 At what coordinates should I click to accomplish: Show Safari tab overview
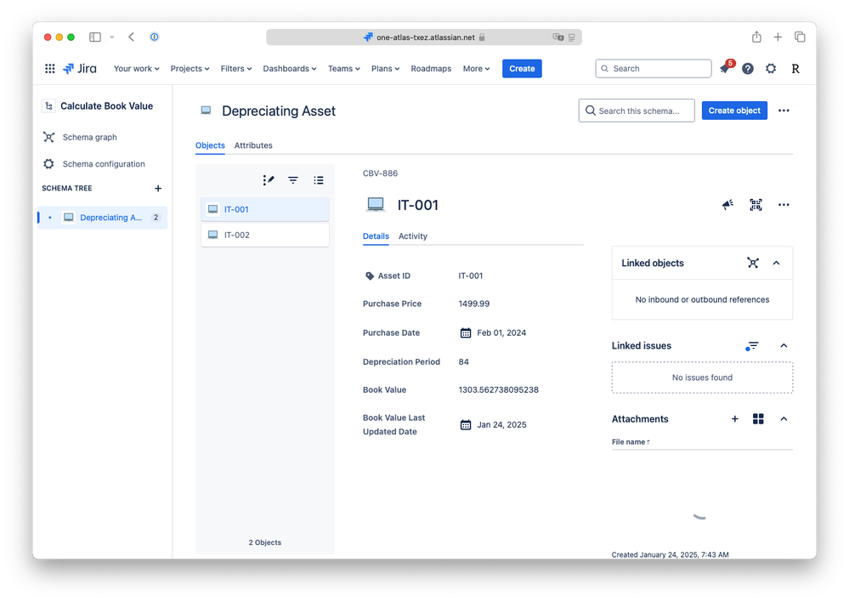[x=800, y=37]
